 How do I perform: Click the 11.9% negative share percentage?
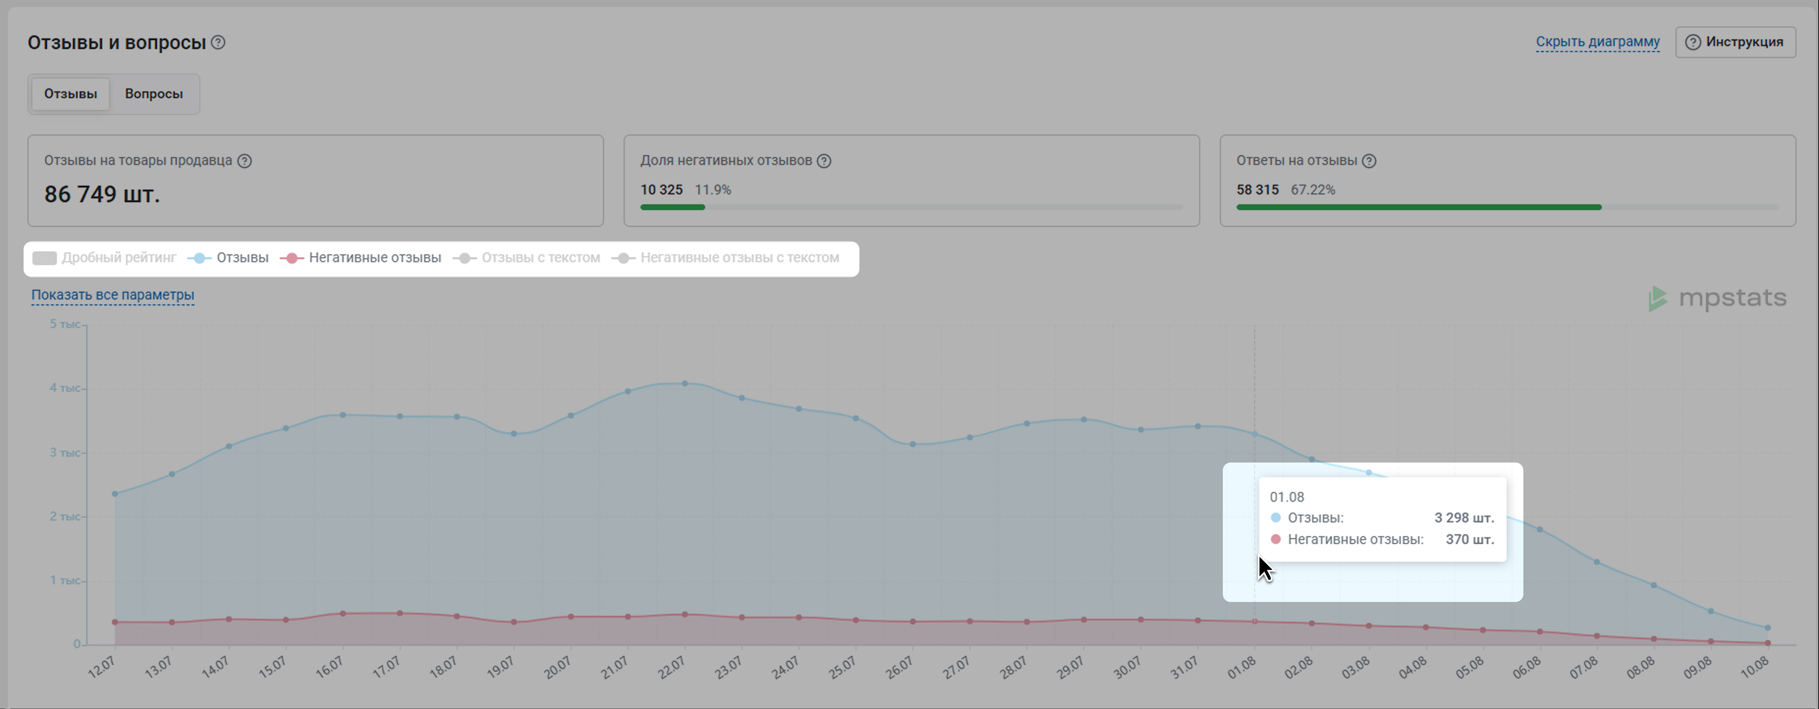(x=713, y=190)
